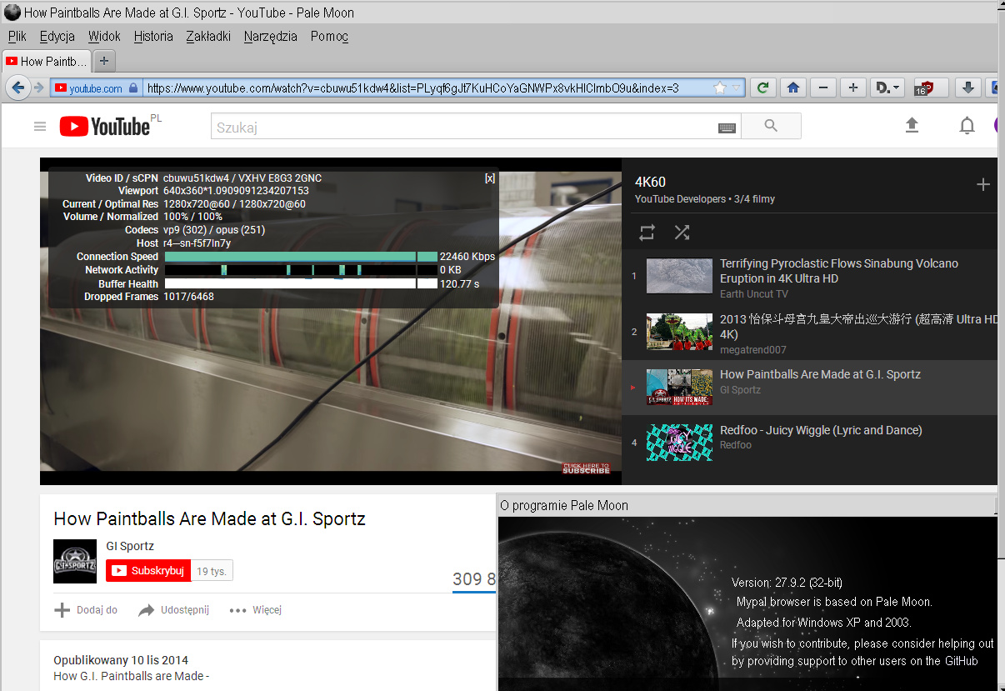Open the Plik menu
The height and width of the screenshot is (691, 1005).
(x=17, y=36)
